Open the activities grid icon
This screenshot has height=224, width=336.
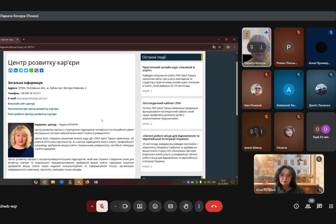[331, 206]
